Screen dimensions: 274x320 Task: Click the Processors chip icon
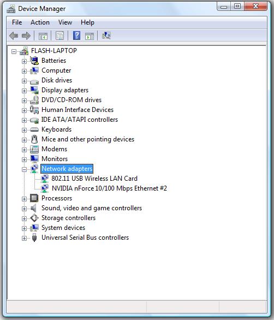(x=34, y=198)
